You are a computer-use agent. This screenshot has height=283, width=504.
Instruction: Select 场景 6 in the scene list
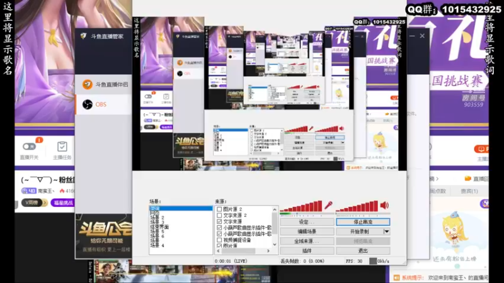181,236
